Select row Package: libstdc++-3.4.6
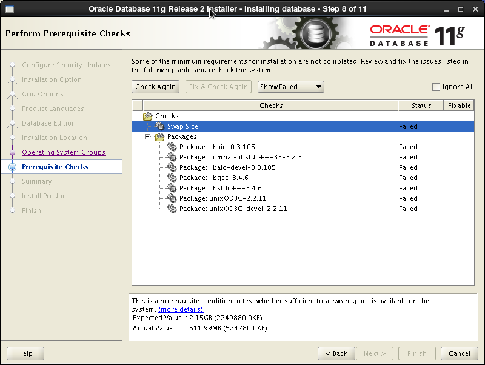 click(303, 188)
